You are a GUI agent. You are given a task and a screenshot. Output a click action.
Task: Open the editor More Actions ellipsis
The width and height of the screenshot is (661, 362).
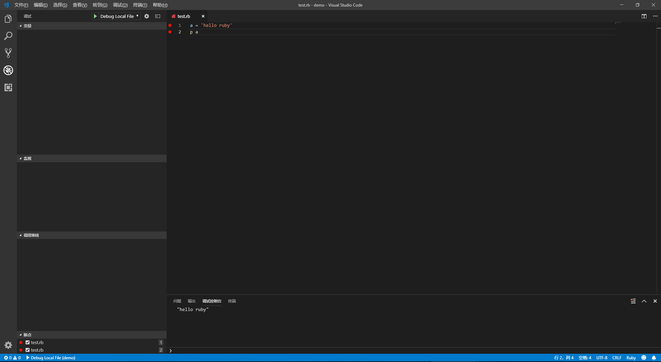[655, 16]
